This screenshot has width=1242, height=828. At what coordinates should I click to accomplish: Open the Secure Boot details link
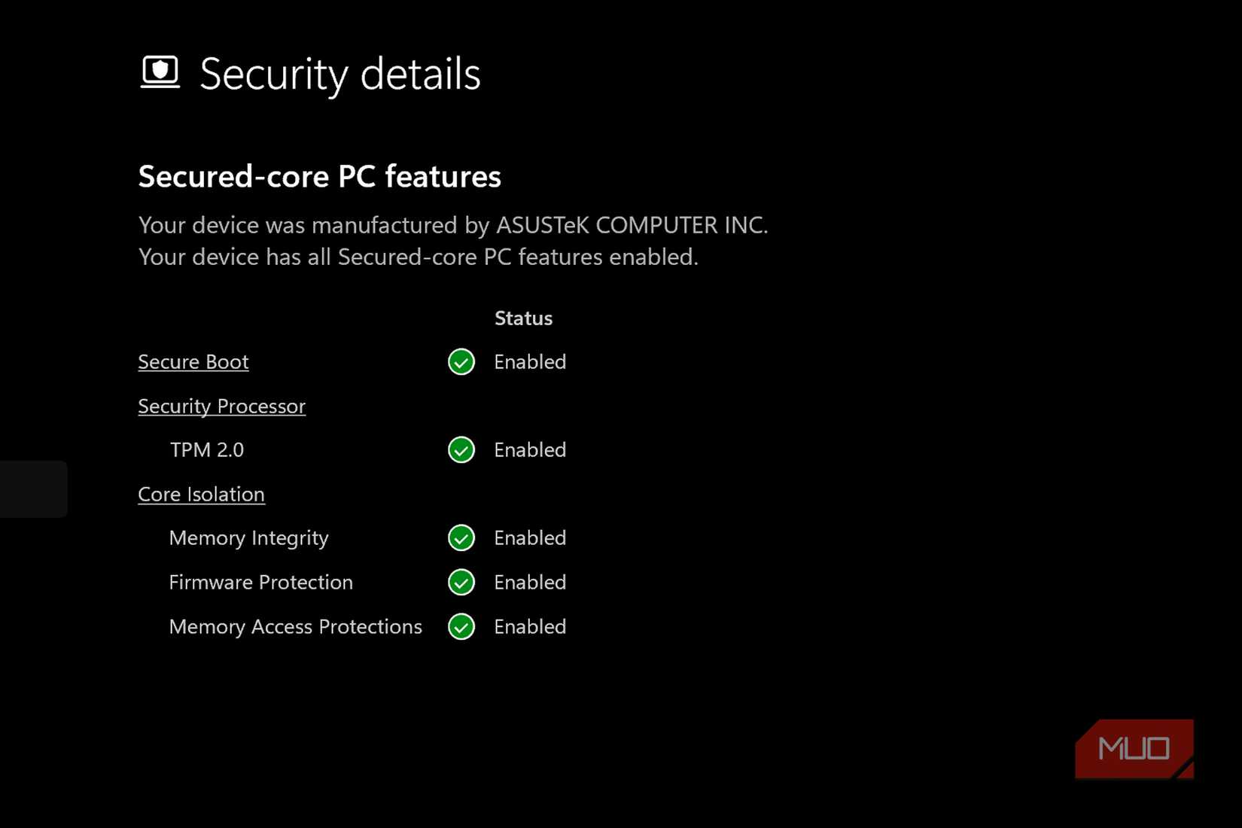click(x=193, y=362)
